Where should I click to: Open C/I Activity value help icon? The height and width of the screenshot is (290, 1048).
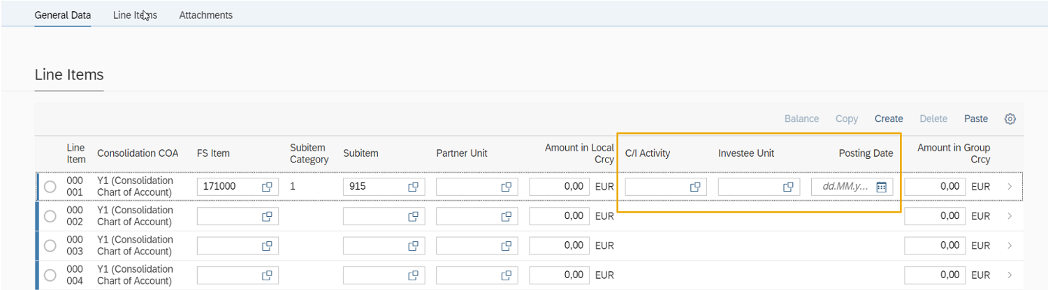(695, 187)
